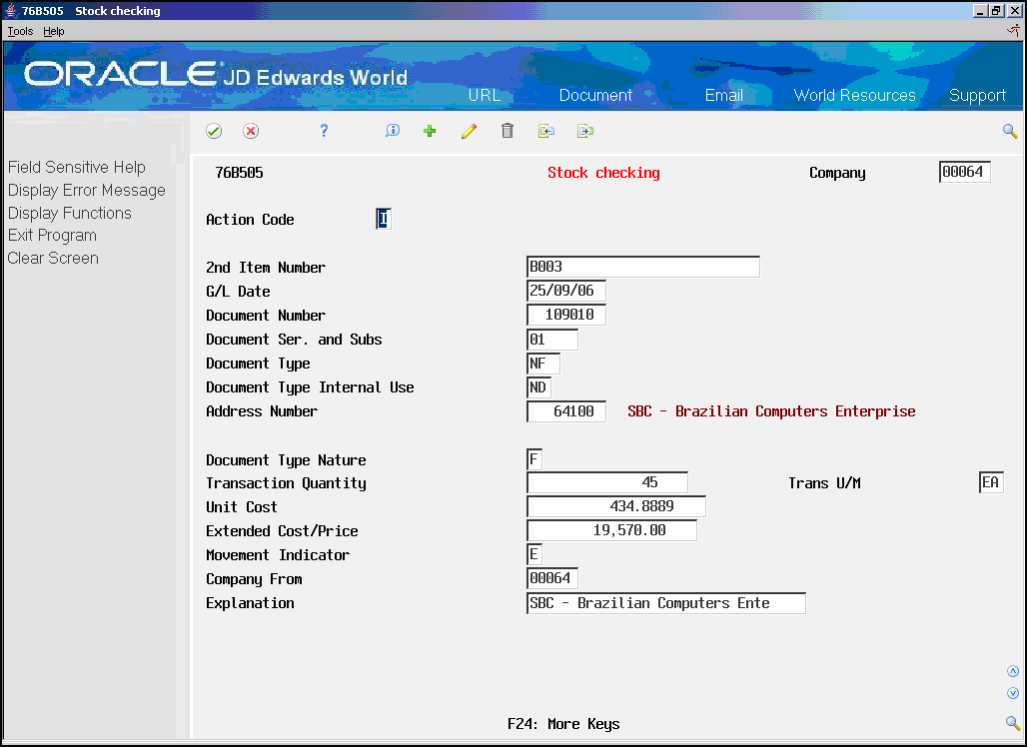Focus the Address Number field

coord(565,411)
